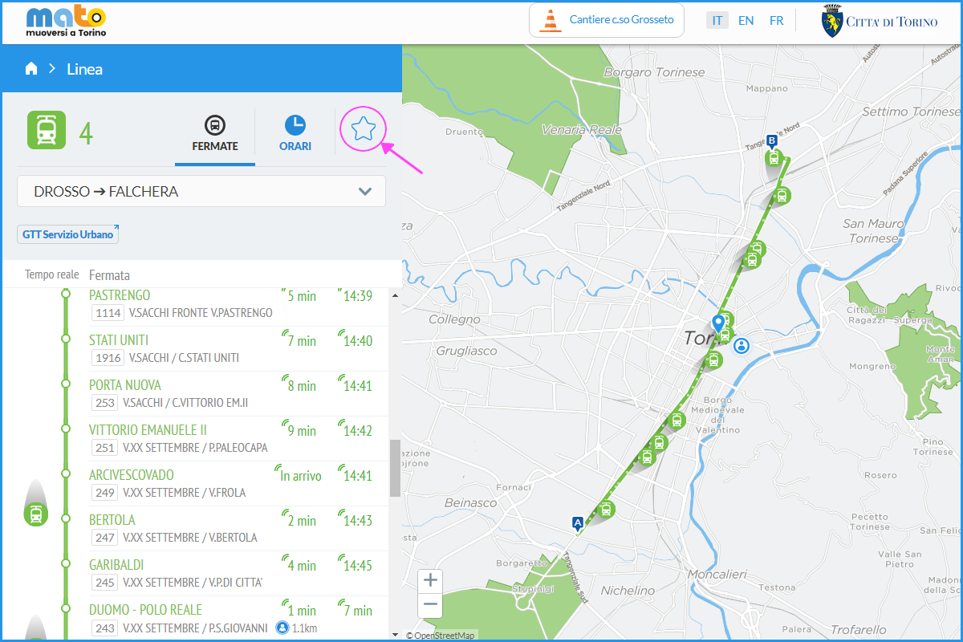Click the stops list scrollbar thumb
The image size is (963, 642).
point(394,468)
